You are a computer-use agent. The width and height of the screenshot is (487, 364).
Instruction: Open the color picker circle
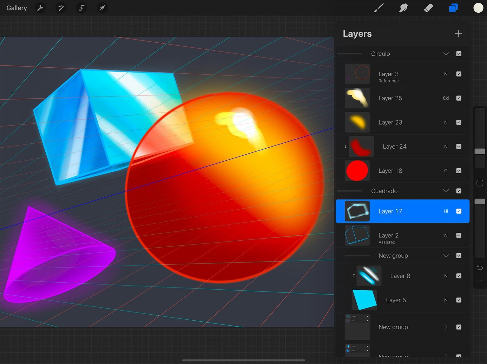[478, 8]
